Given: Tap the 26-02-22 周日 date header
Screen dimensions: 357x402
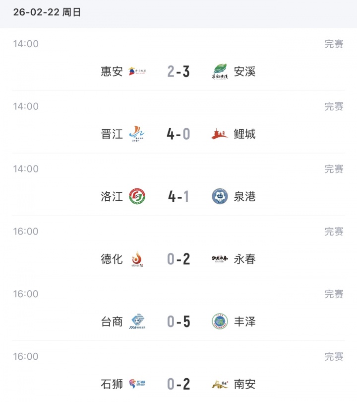Looking at the screenshot, I should click(47, 13).
